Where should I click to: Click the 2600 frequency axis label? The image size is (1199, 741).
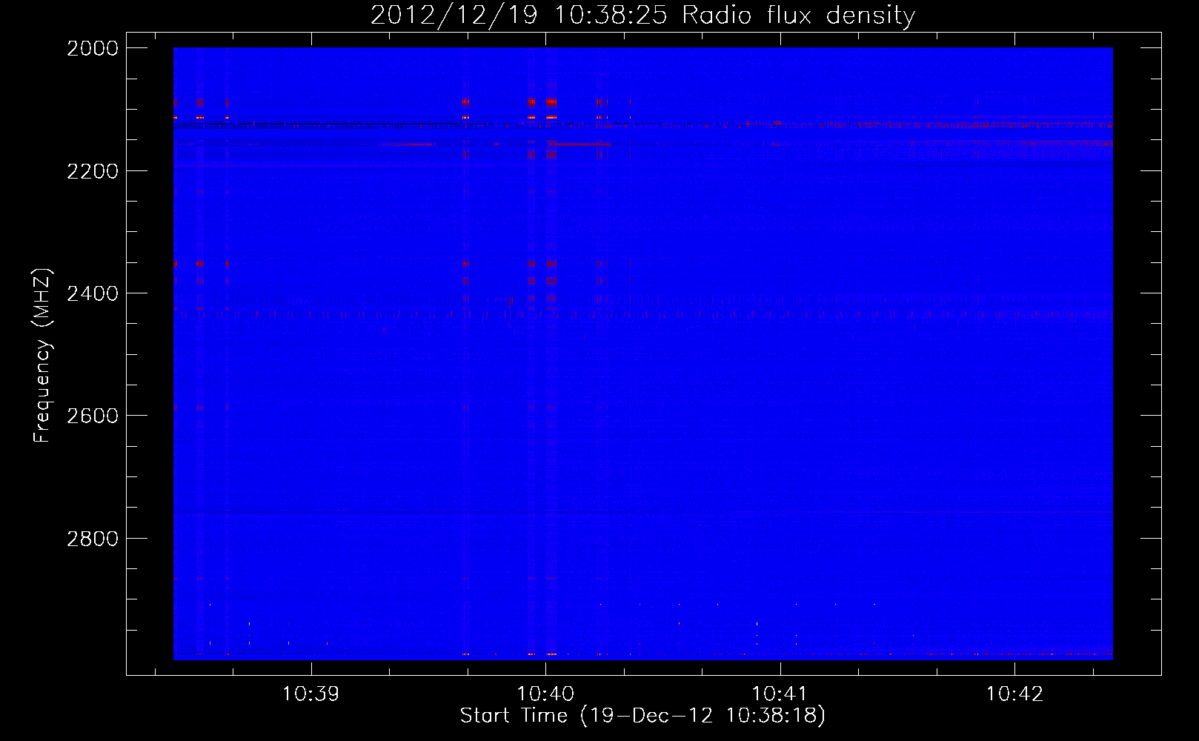tap(93, 416)
